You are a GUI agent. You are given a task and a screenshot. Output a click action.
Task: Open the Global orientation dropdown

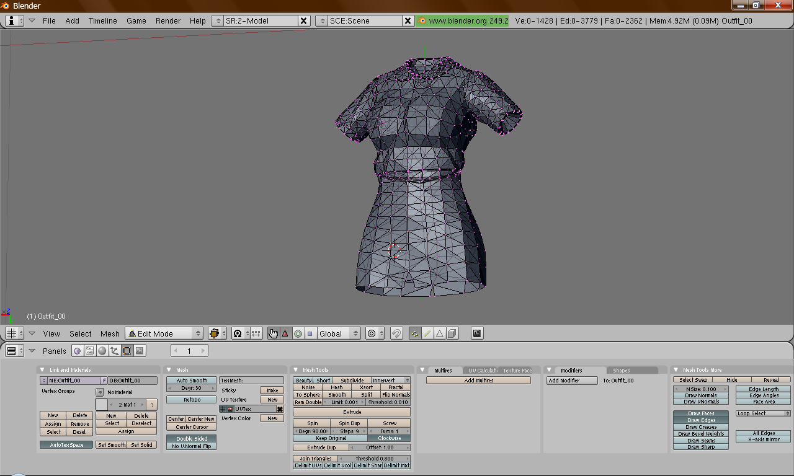(x=338, y=333)
